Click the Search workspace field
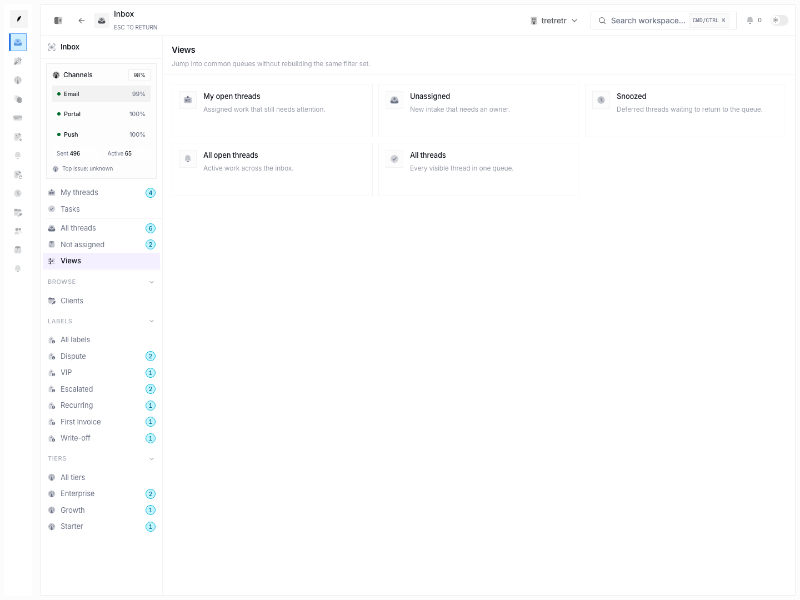 (663, 21)
